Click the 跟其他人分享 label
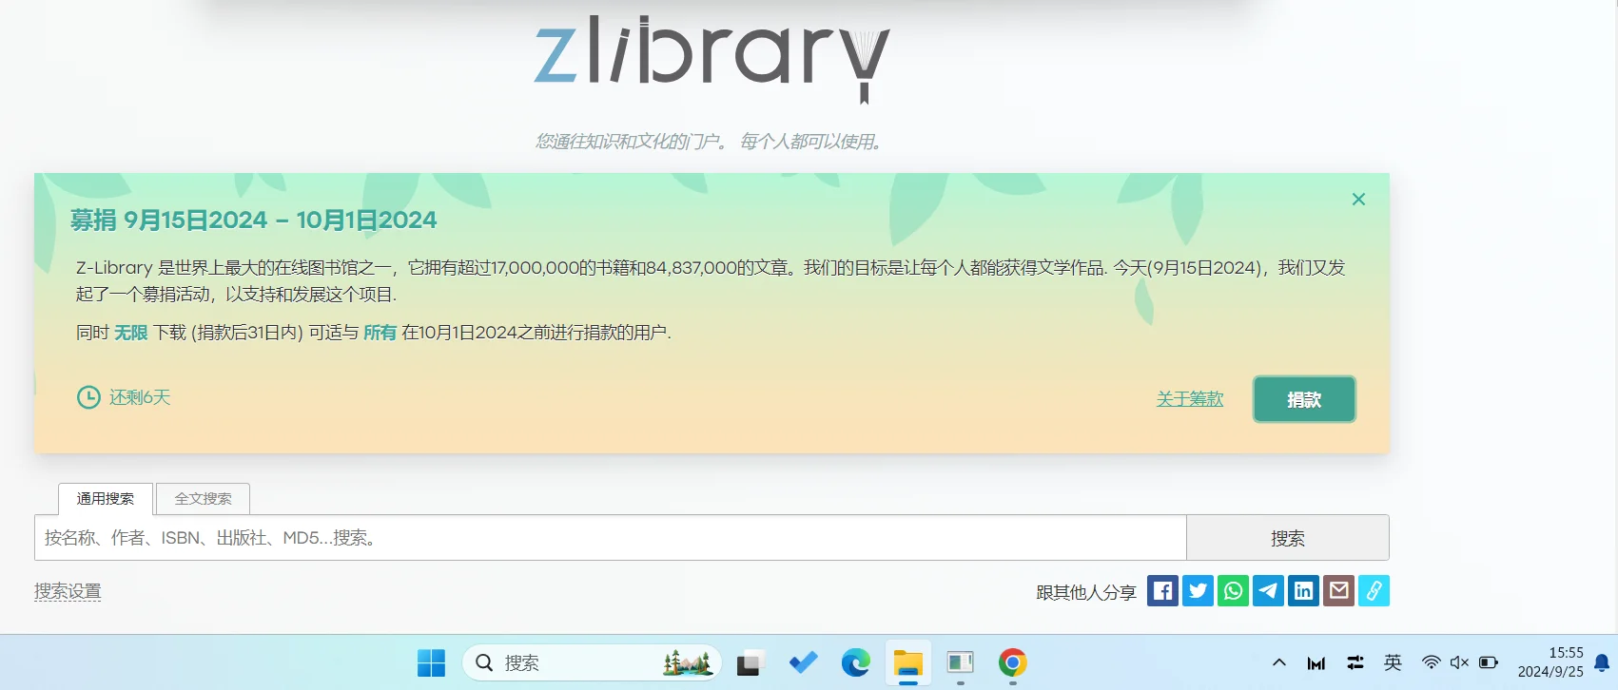1618x690 pixels. click(1086, 593)
